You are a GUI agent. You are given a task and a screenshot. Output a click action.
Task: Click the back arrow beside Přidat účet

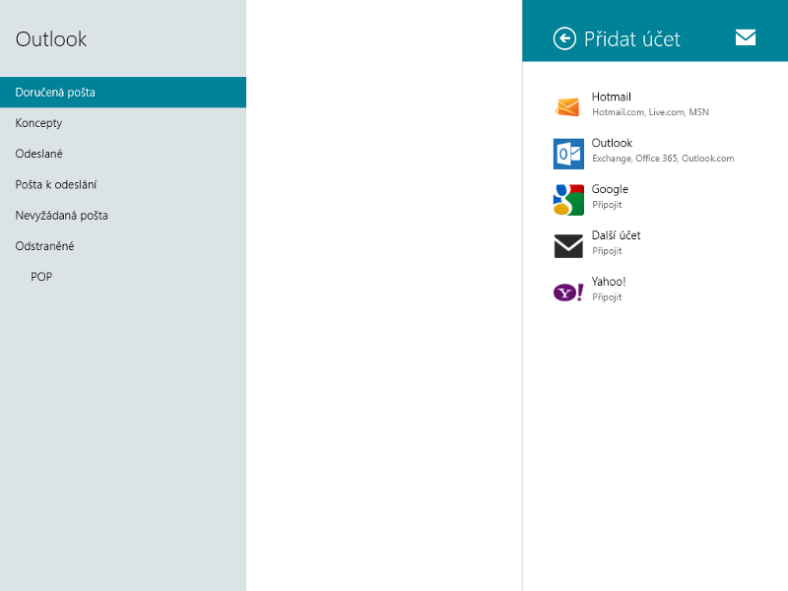click(564, 38)
